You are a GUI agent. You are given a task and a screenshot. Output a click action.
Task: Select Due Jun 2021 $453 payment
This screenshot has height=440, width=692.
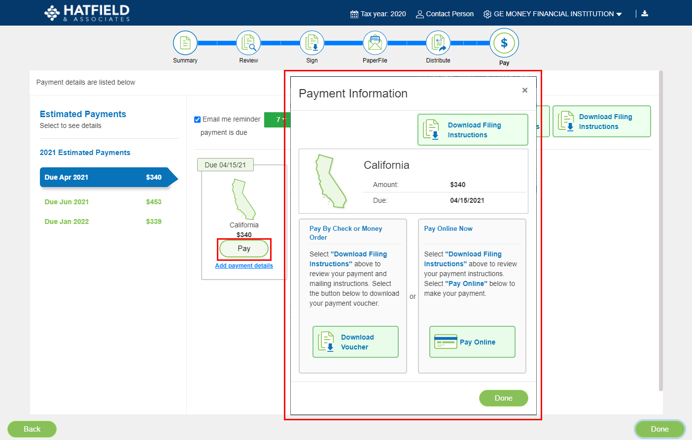click(x=103, y=202)
